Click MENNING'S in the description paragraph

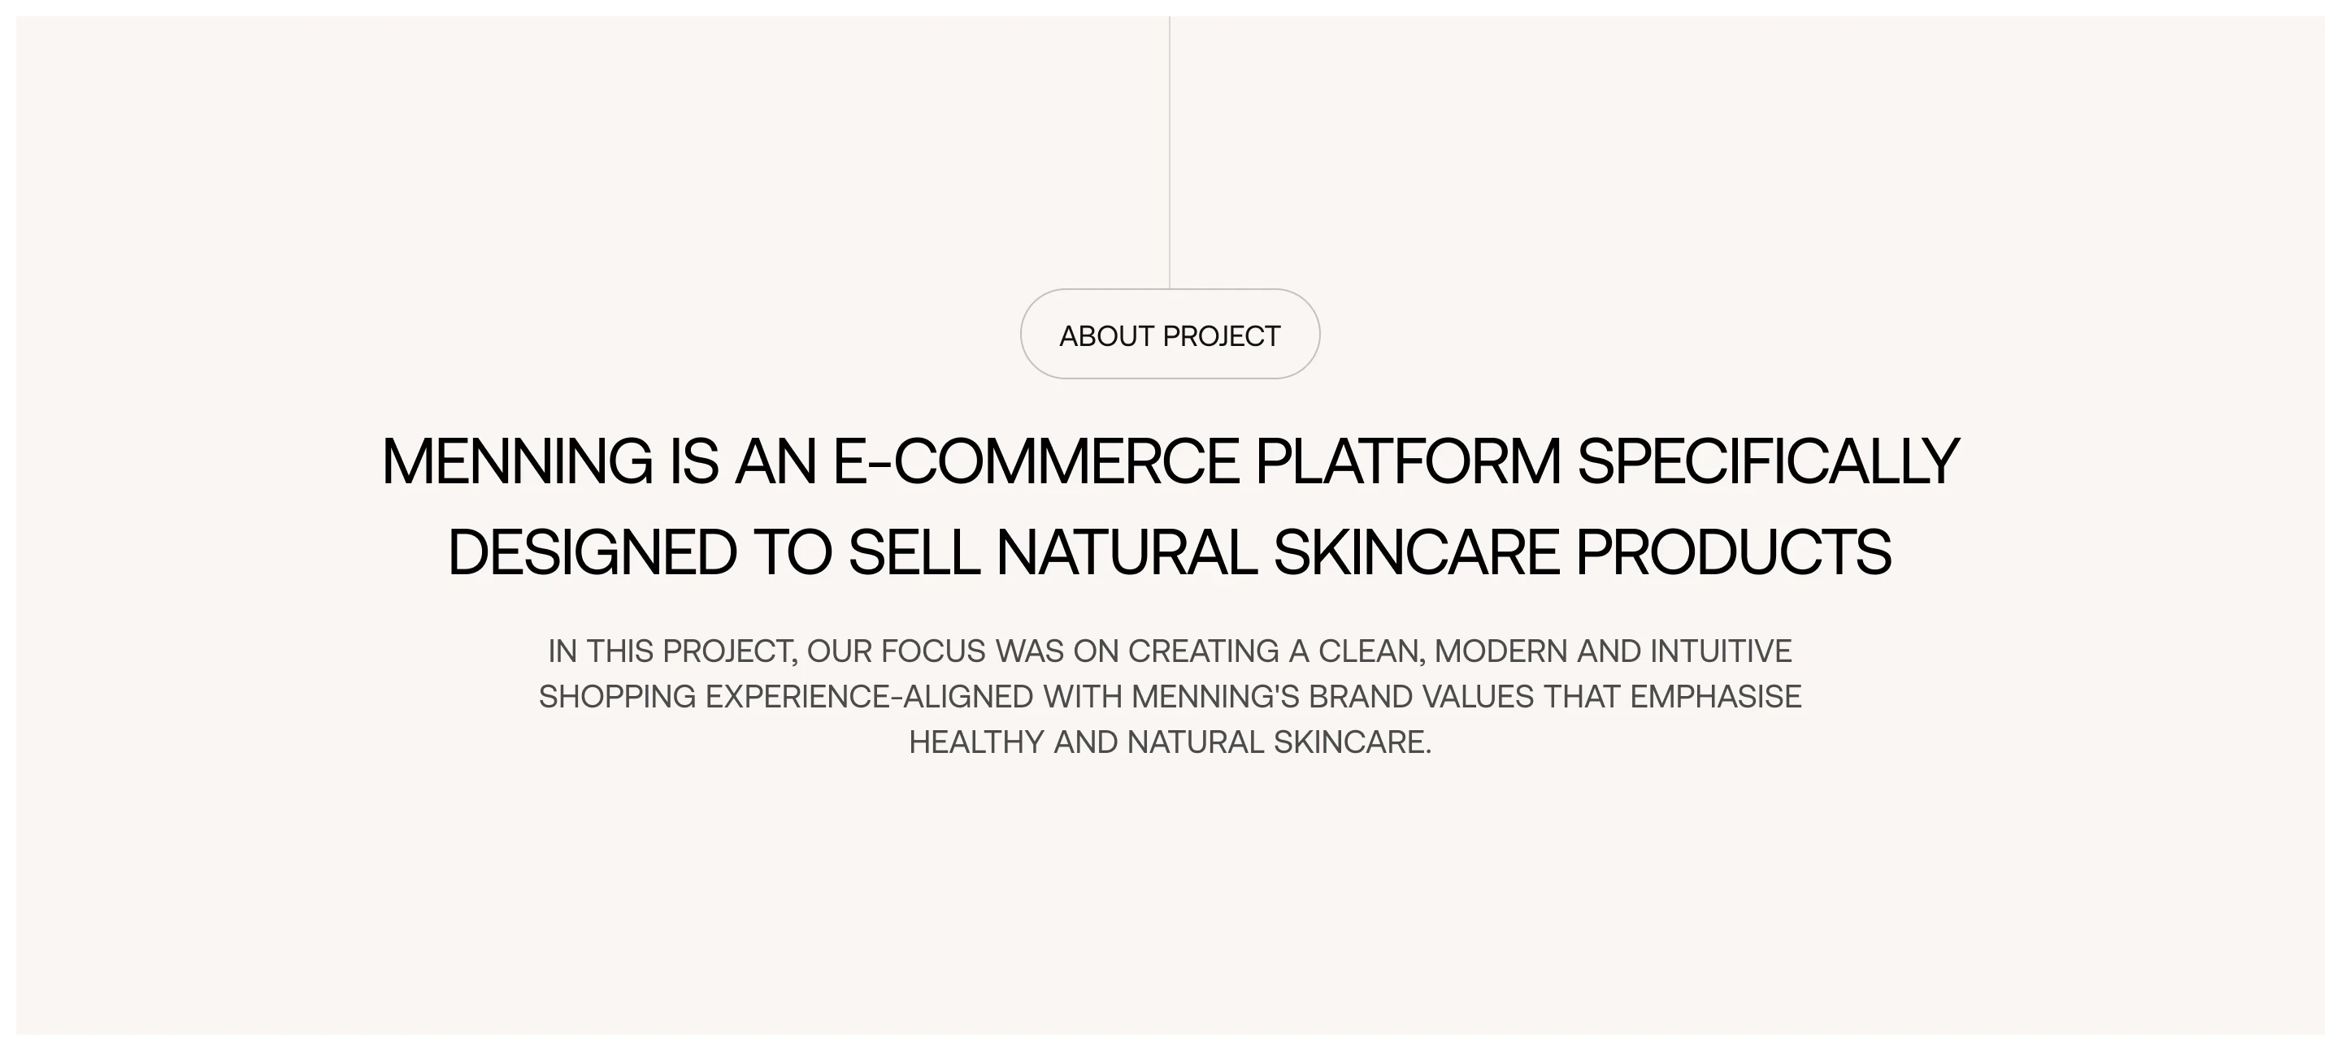click(1216, 697)
